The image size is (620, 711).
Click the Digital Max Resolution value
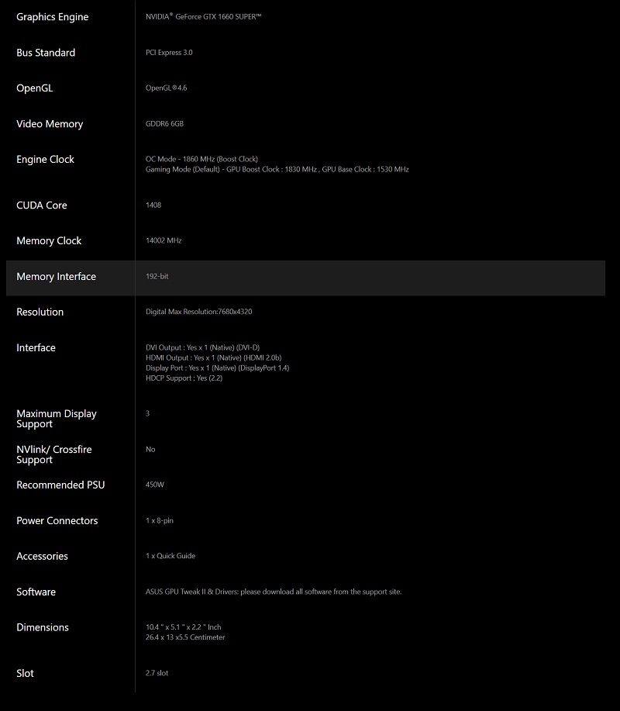[x=198, y=312]
